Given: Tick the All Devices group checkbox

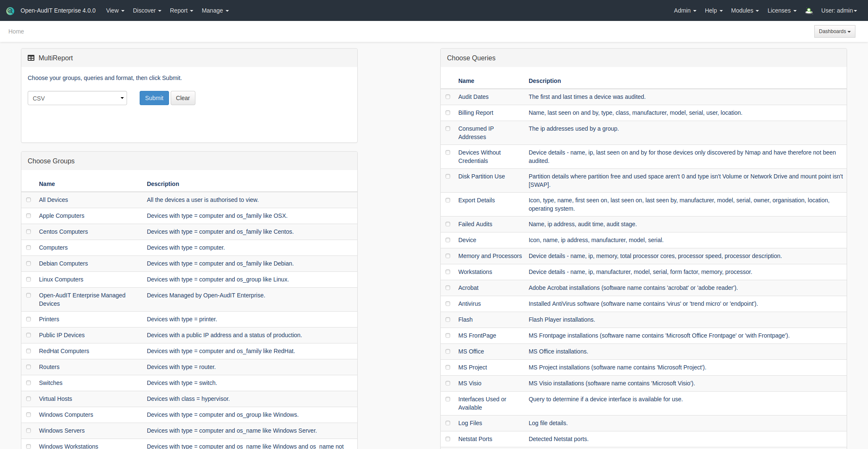Looking at the screenshot, I should click(x=29, y=200).
